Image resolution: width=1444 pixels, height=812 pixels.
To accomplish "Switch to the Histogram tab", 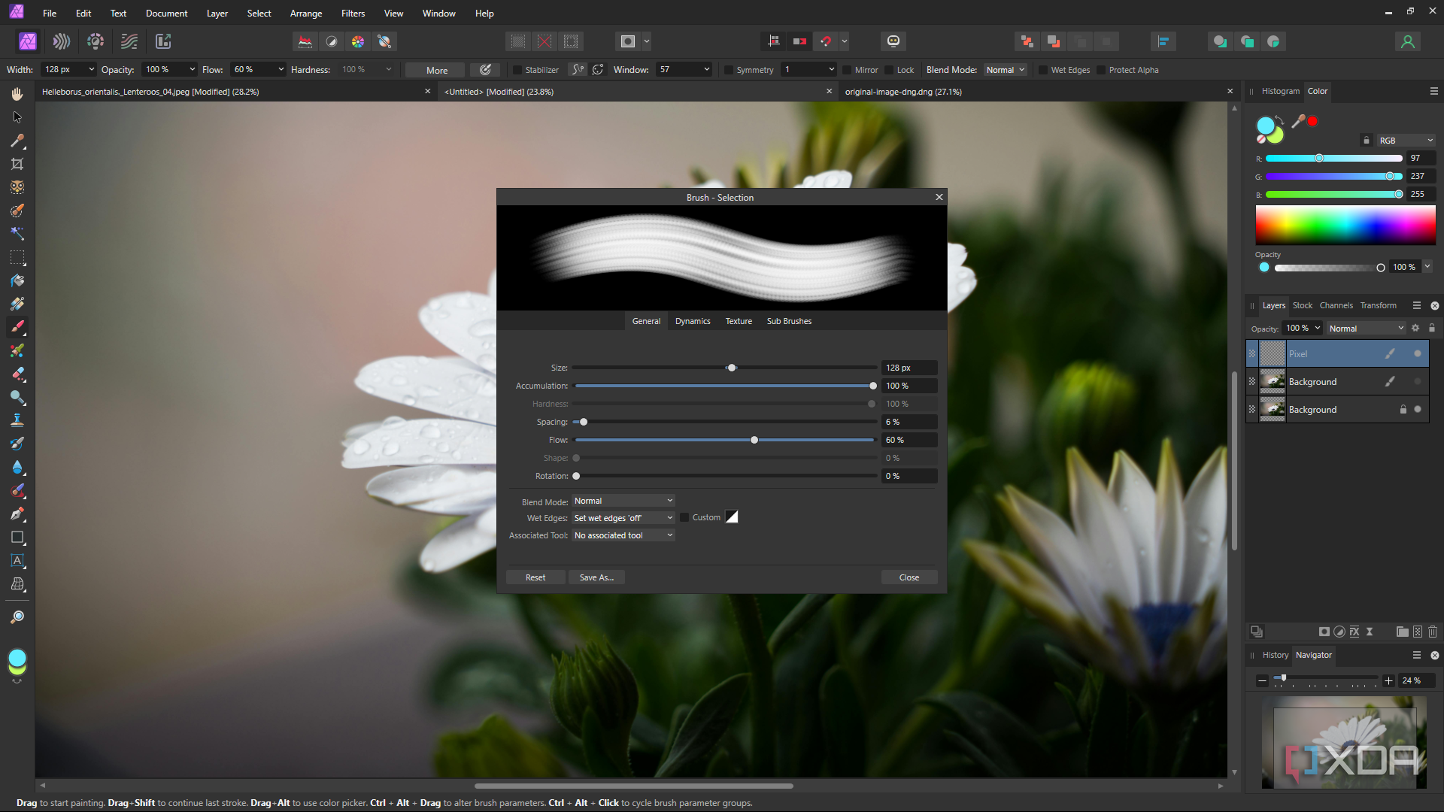I will pyautogui.click(x=1280, y=91).
